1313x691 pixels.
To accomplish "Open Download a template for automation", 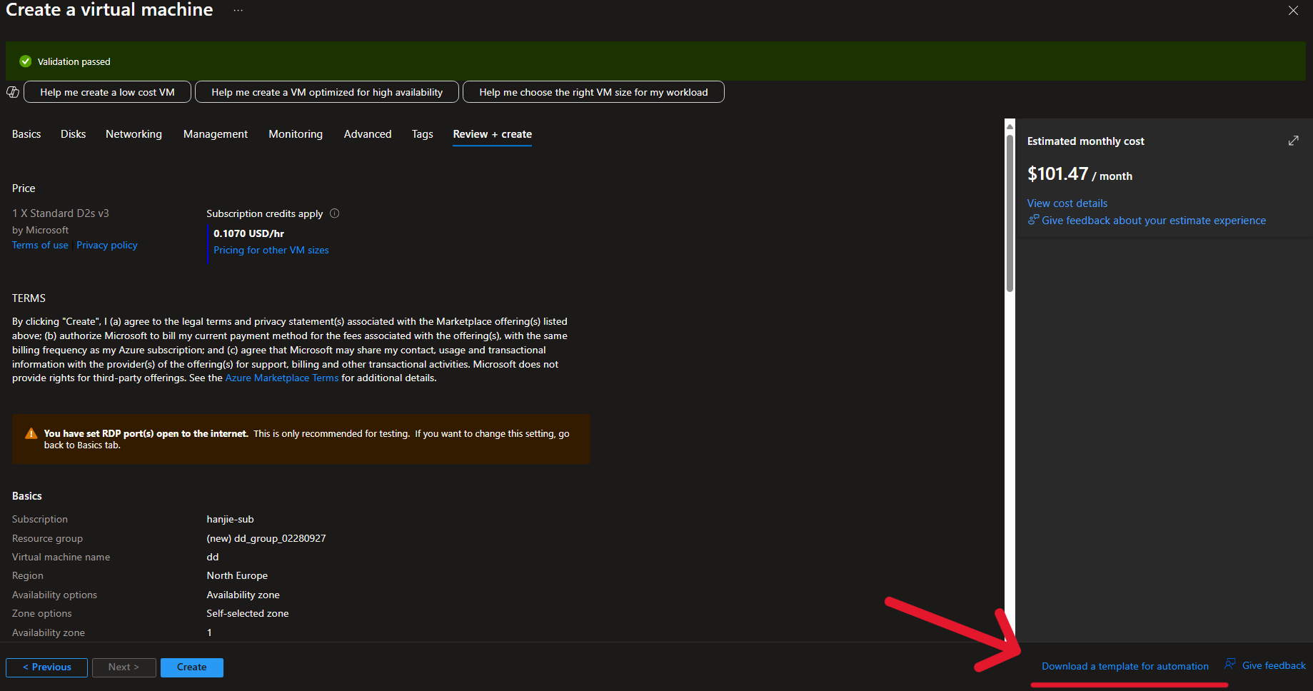I will (1125, 666).
